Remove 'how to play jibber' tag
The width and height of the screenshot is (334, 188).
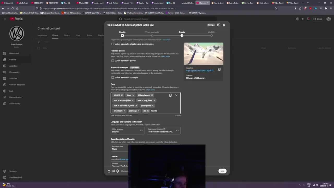154,101
